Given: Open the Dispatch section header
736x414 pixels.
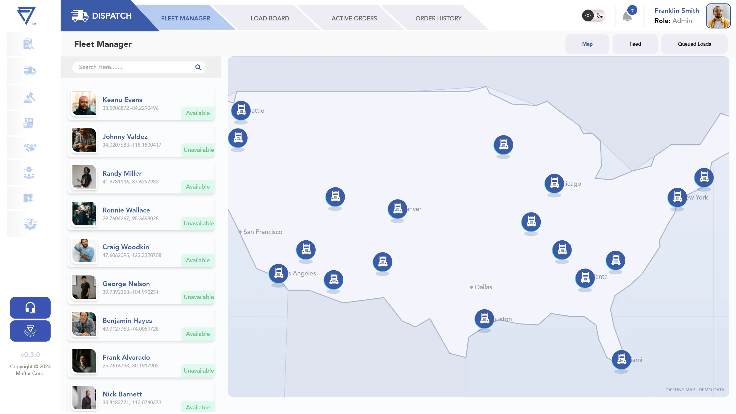Looking at the screenshot, I should 101,16.
